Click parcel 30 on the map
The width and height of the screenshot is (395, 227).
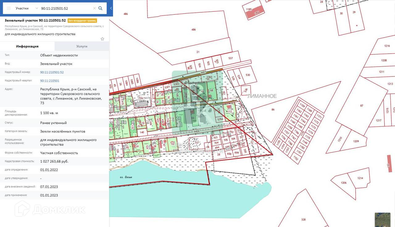(x=341, y=13)
